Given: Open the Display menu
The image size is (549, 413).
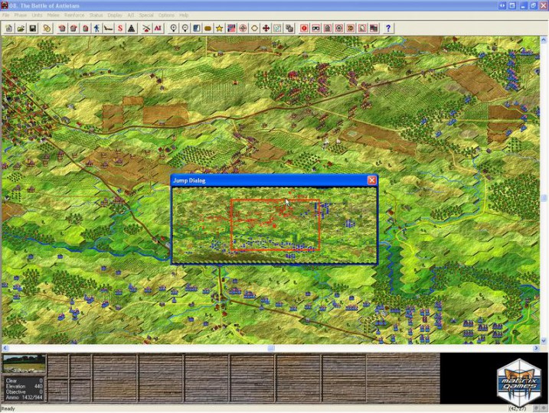Looking at the screenshot, I should tap(115, 15).
